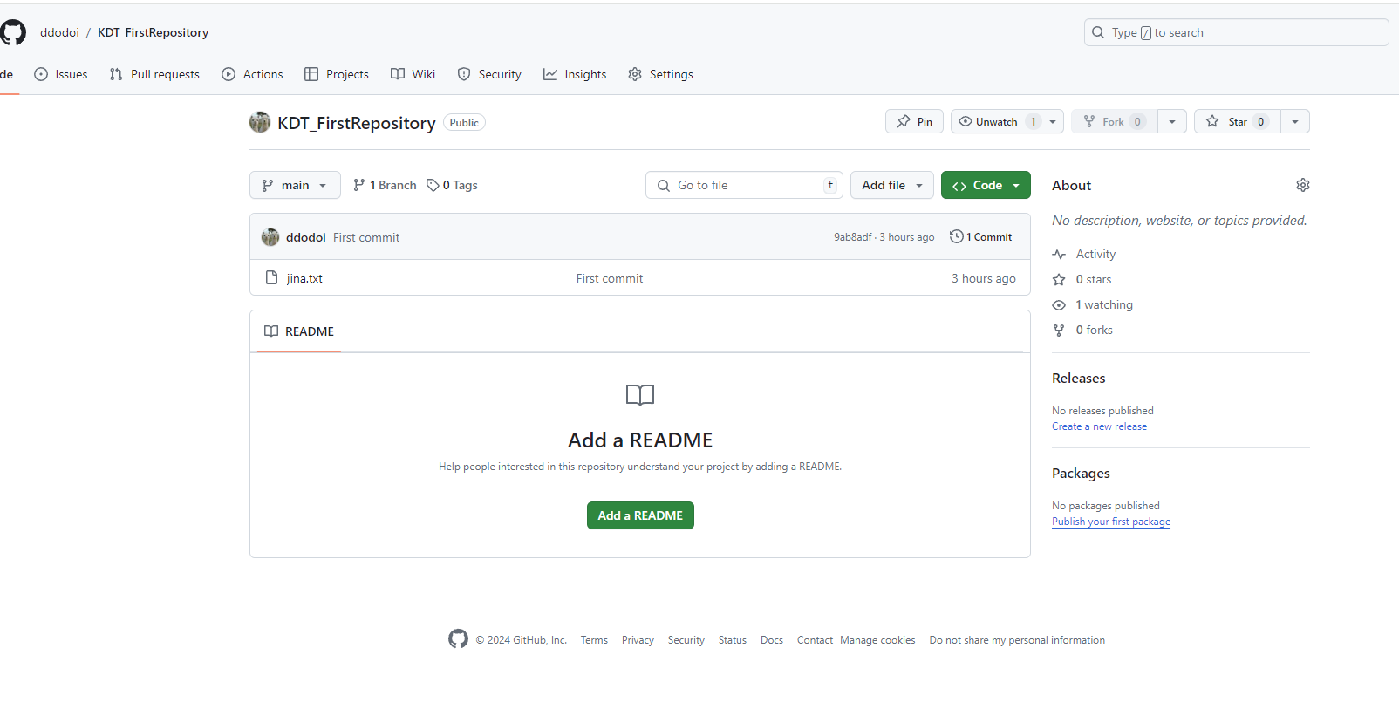Image resolution: width=1399 pixels, height=723 pixels.
Task: Click Publish your first package link
Action: 1111,522
